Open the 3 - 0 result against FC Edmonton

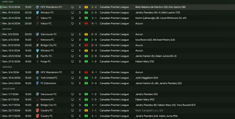click(x=94, y=83)
